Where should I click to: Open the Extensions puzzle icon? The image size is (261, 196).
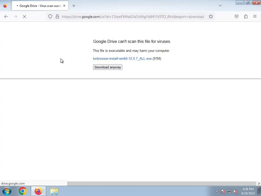coord(246,17)
